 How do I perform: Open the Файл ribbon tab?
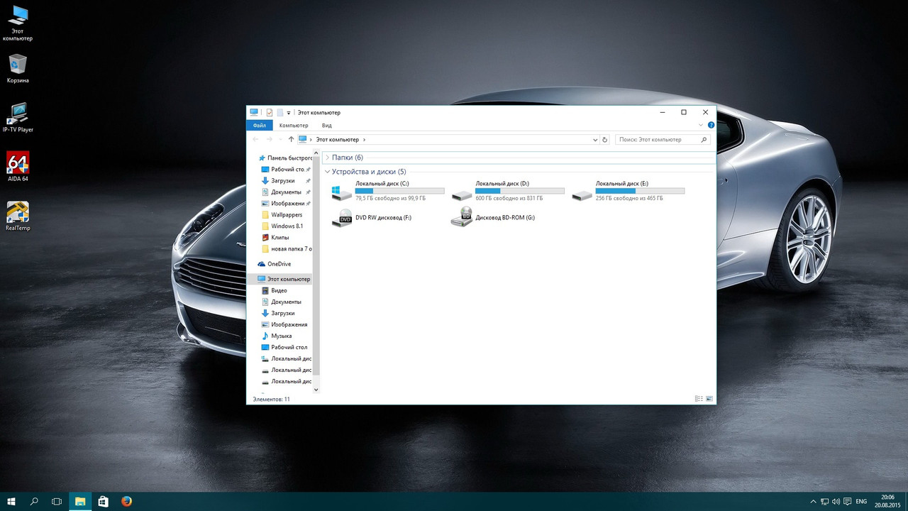pos(260,125)
